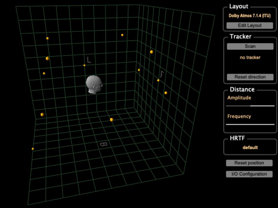Select the speaker sphere beside the L label
Viewport: 278px width, 208px height.
click(84, 66)
